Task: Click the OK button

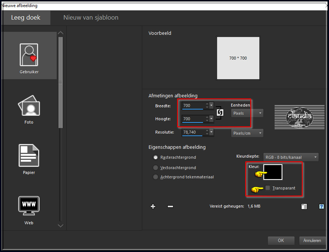Action: tap(281, 241)
